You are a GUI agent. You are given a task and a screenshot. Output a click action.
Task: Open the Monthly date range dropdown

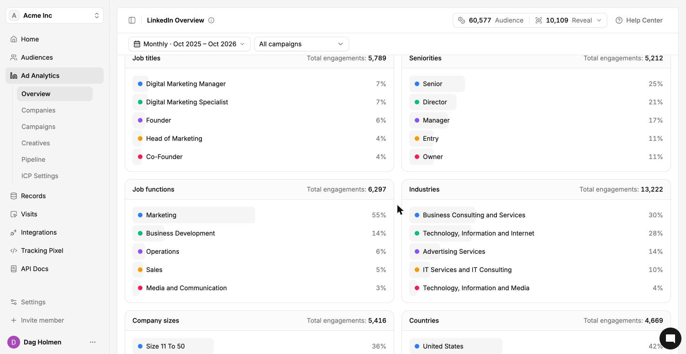[x=189, y=44]
